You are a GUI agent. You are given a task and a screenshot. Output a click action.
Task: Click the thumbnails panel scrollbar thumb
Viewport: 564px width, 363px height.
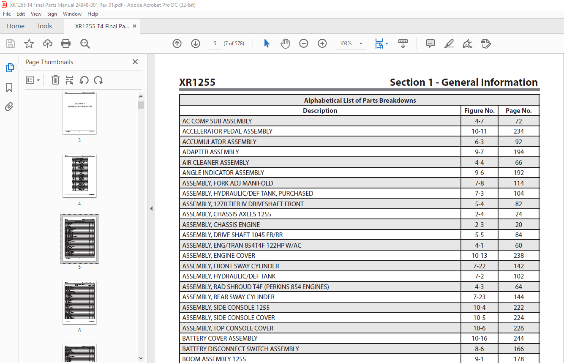141,105
